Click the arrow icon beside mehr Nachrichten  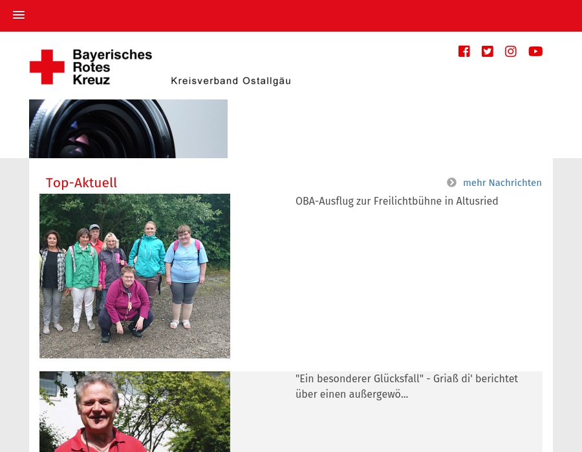pyautogui.click(x=451, y=182)
